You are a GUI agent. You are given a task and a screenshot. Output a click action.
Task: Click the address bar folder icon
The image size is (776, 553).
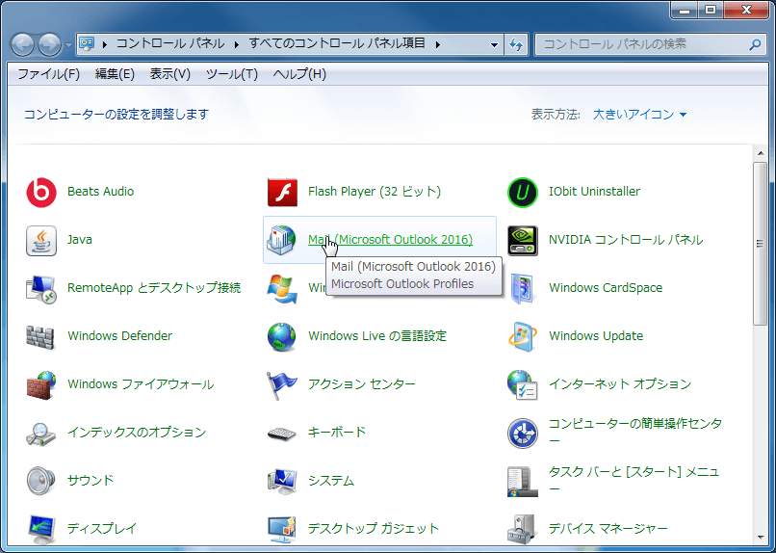[87, 44]
